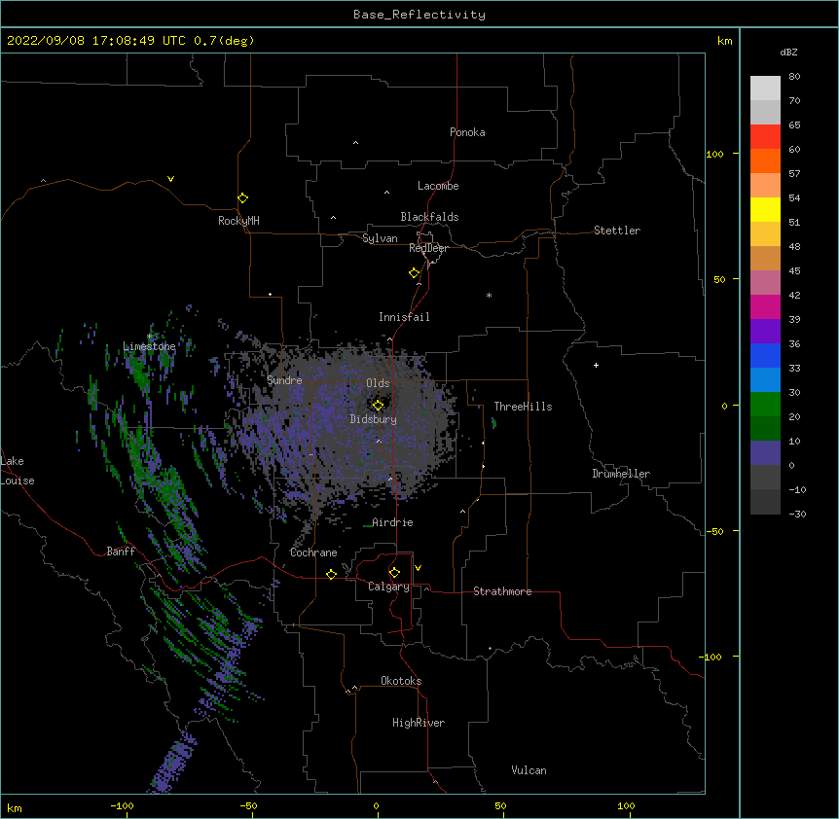Click the Okotoks city label

pos(401,681)
